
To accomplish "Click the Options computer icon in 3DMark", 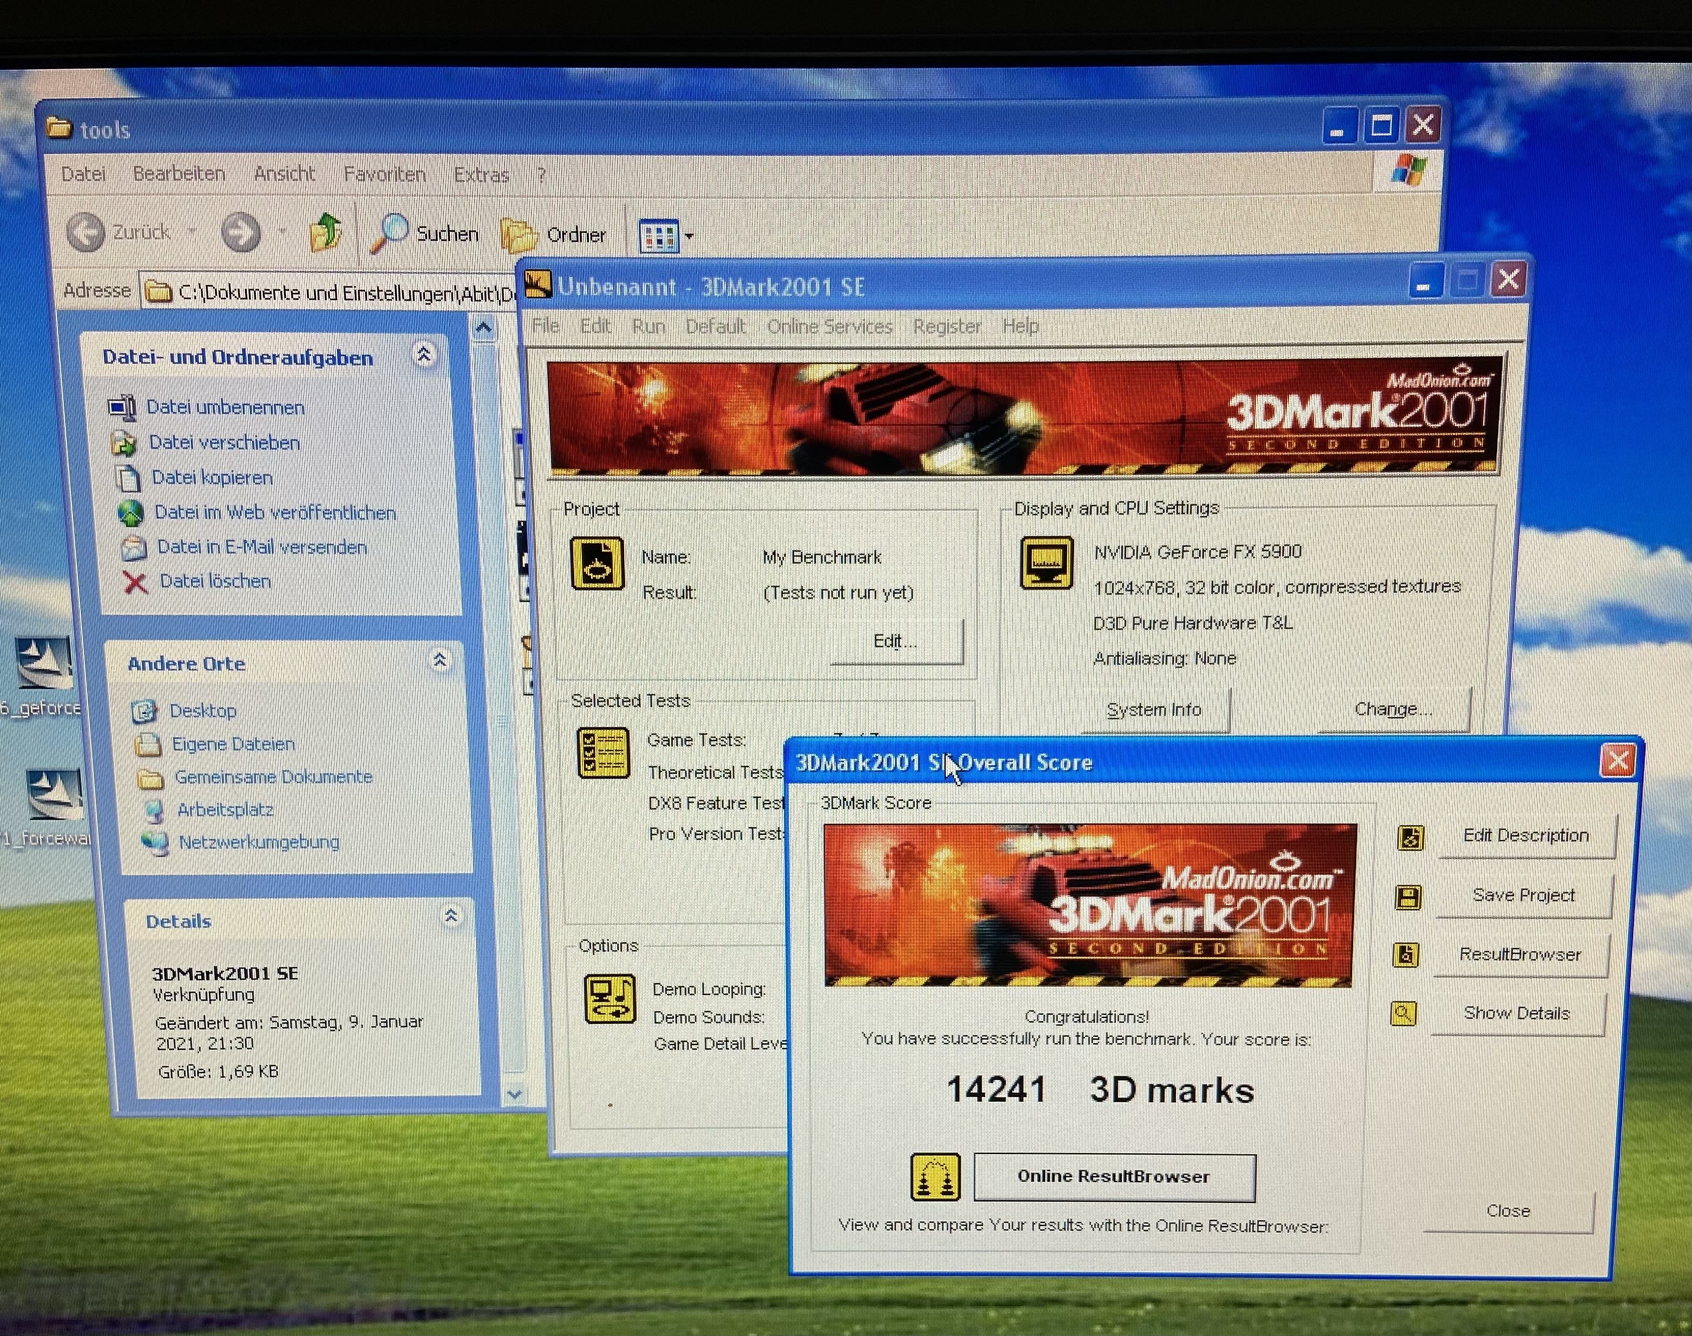I will pos(610,999).
